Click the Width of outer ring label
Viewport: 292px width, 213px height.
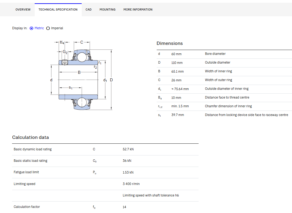[x=218, y=80]
